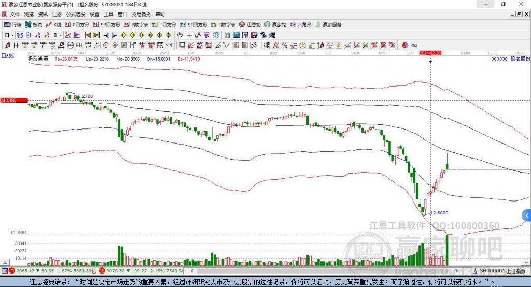Open the P四方形 tool

pyautogui.click(x=77, y=25)
